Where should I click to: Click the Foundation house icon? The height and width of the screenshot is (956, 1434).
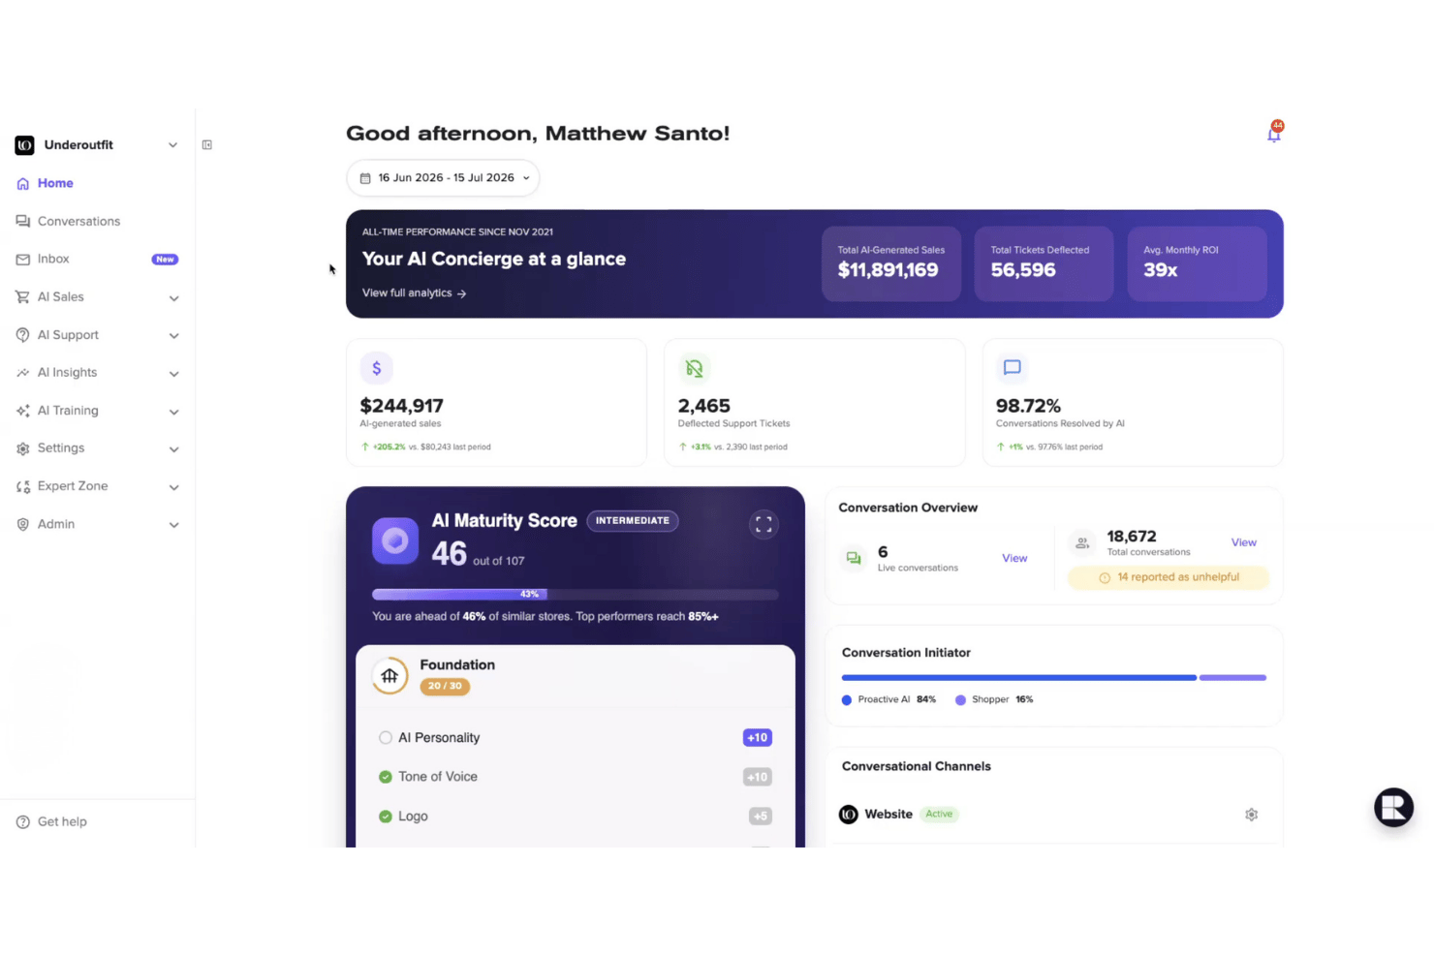point(390,676)
